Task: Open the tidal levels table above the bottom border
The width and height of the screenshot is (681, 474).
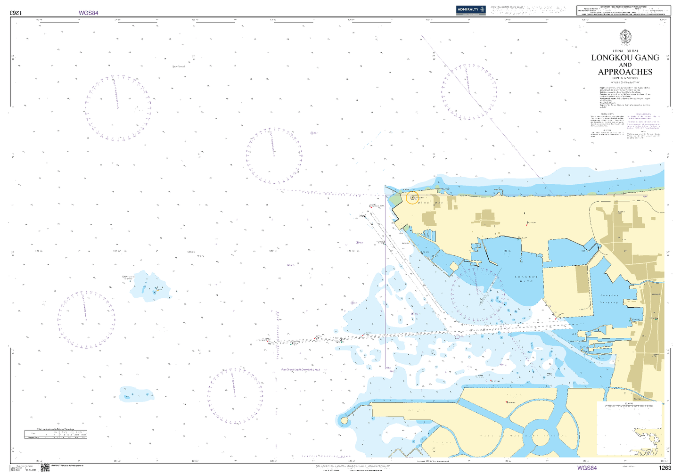Action: pos(55,434)
